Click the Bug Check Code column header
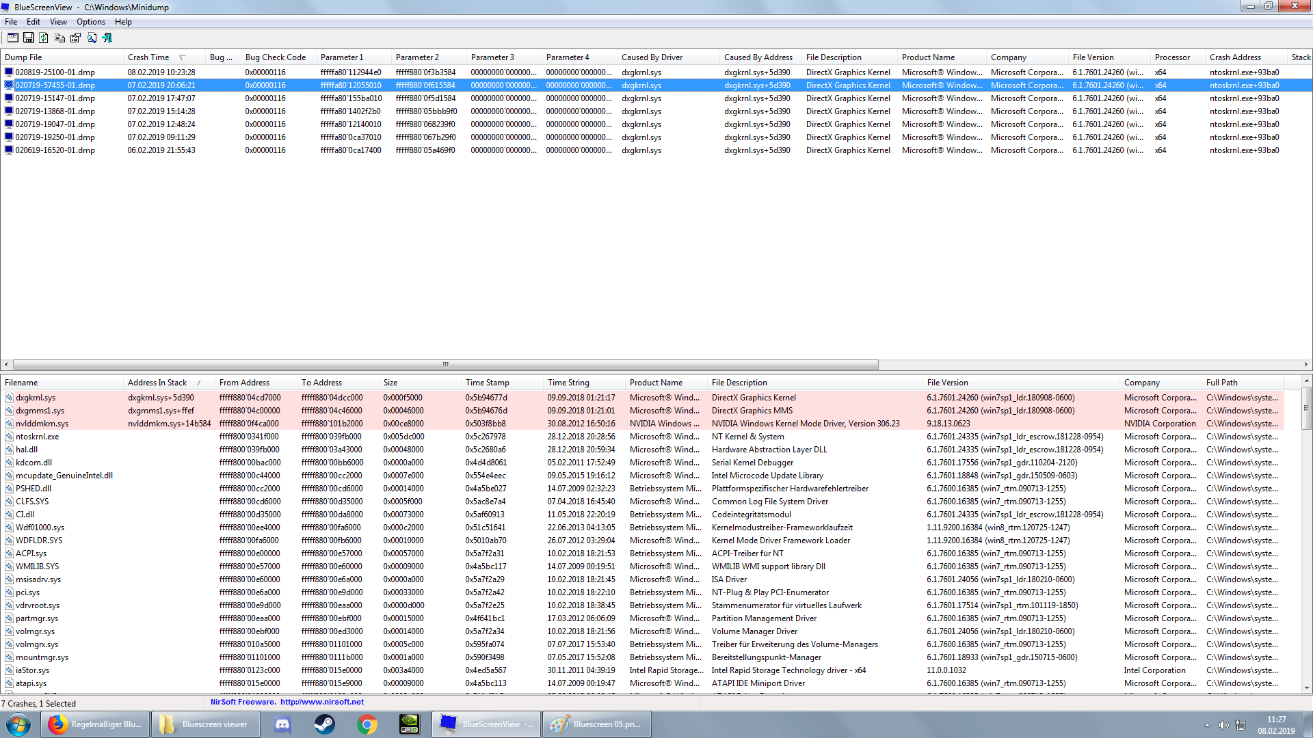 pyautogui.click(x=275, y=57)
